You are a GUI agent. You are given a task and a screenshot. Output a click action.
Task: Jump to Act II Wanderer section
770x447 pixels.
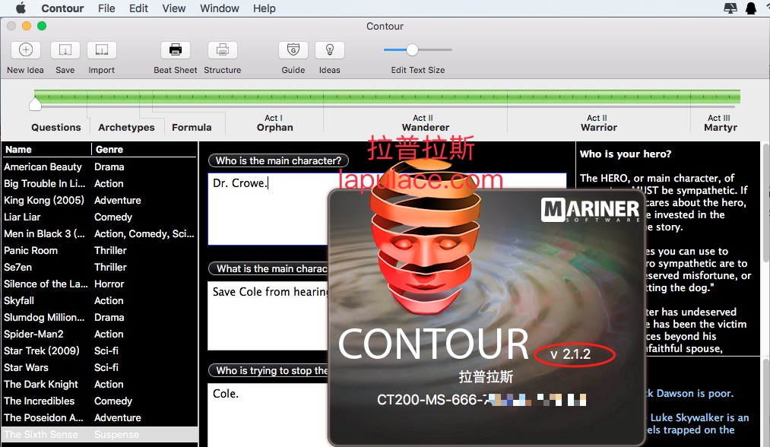pos(425,123)
